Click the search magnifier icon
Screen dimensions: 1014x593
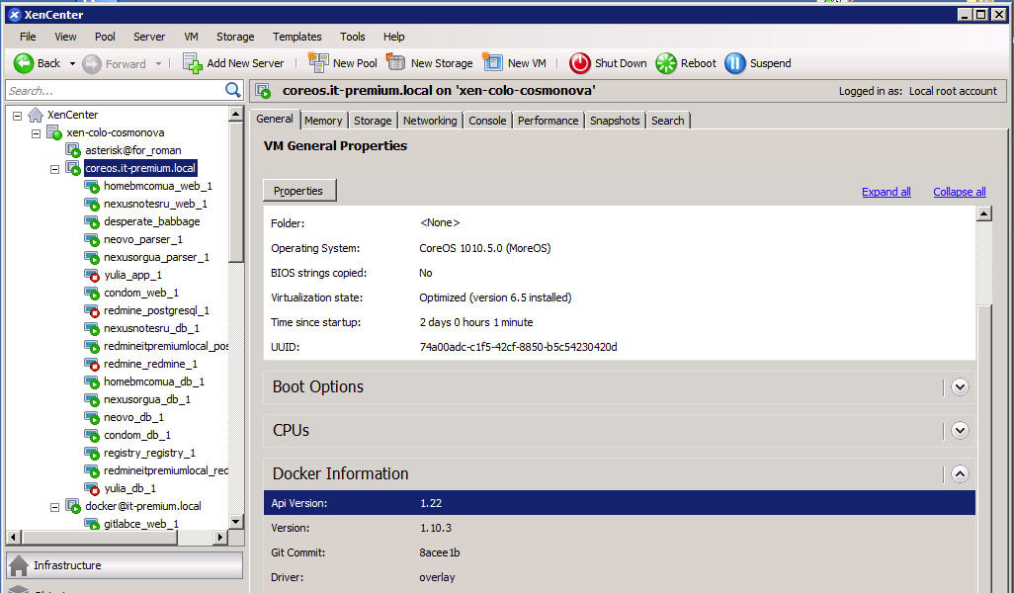(233, 90)
